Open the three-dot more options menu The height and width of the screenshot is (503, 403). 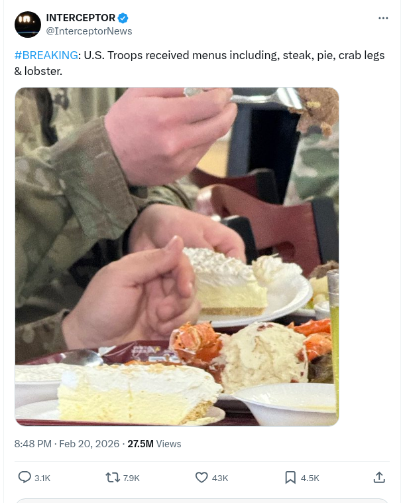pyautogui.click(x=383, y=19)
